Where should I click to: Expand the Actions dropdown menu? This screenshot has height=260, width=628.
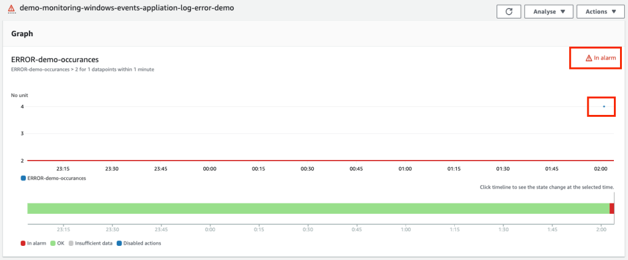600,12
